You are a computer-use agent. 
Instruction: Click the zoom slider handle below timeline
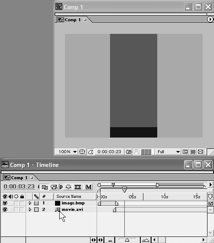click(127, 240)
